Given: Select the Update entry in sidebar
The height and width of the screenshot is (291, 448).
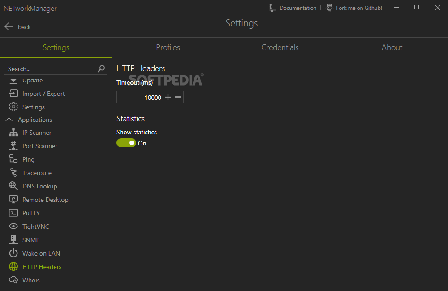Looking at the screenshot, I should click(33, 81).
